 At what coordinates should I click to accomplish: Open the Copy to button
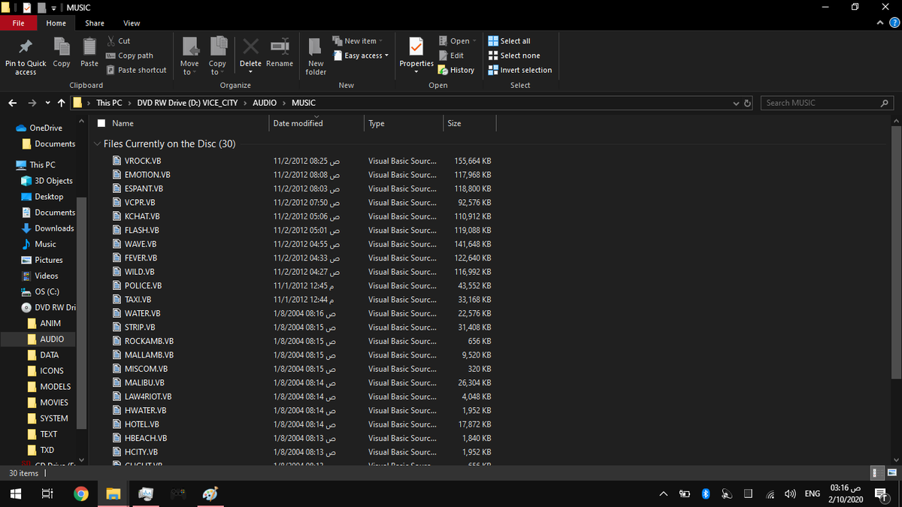(x=218, y=55)
